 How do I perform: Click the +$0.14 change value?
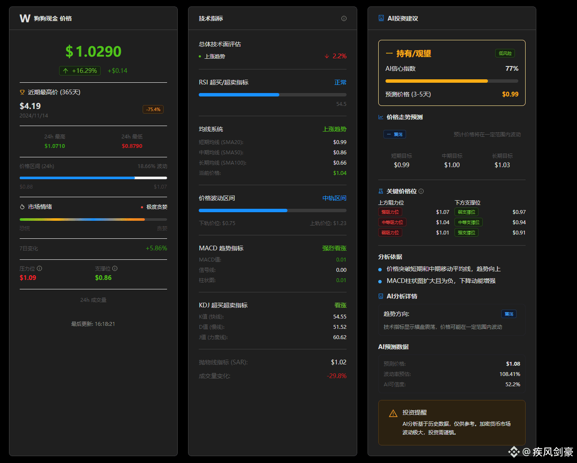click(117, 71)
